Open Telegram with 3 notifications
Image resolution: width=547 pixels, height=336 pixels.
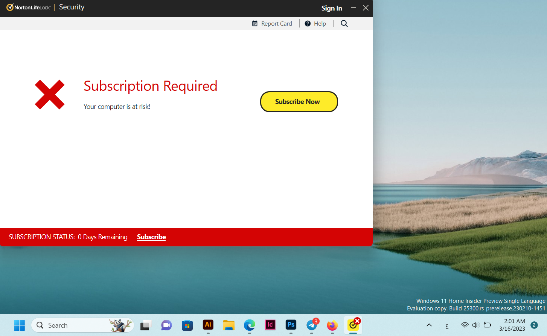312,325
